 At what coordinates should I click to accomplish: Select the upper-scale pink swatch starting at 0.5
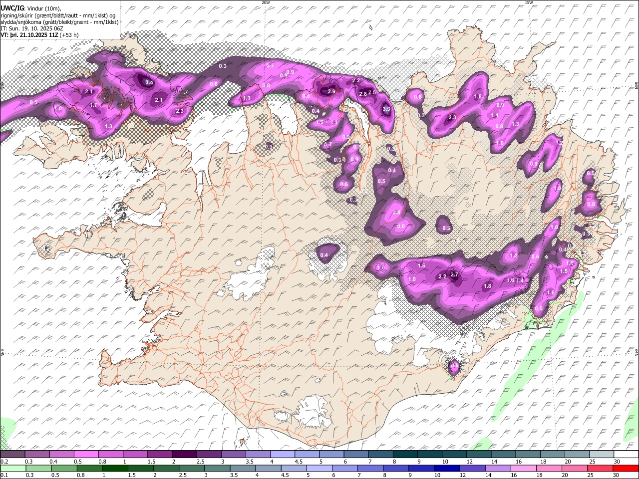coord(86,455)
